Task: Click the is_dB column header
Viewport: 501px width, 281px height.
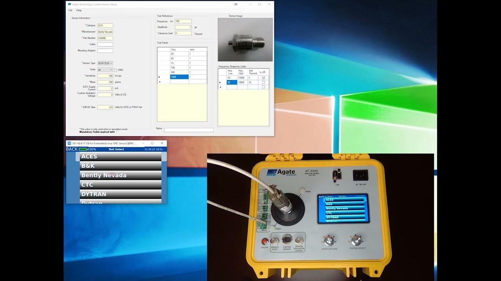Action: point(263,72)
